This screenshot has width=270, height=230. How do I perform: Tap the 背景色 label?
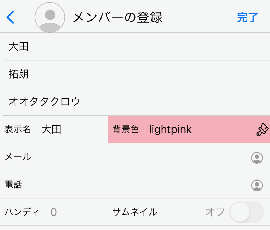[126, 129]
